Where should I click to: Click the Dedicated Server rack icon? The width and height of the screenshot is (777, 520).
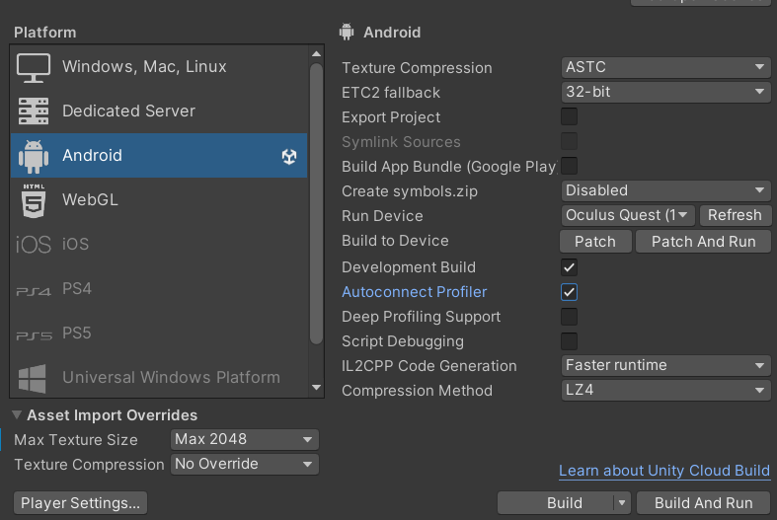click(34, 111)
